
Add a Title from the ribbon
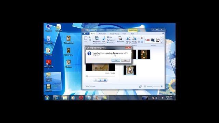pyautogui.click(x=109, y=37)
